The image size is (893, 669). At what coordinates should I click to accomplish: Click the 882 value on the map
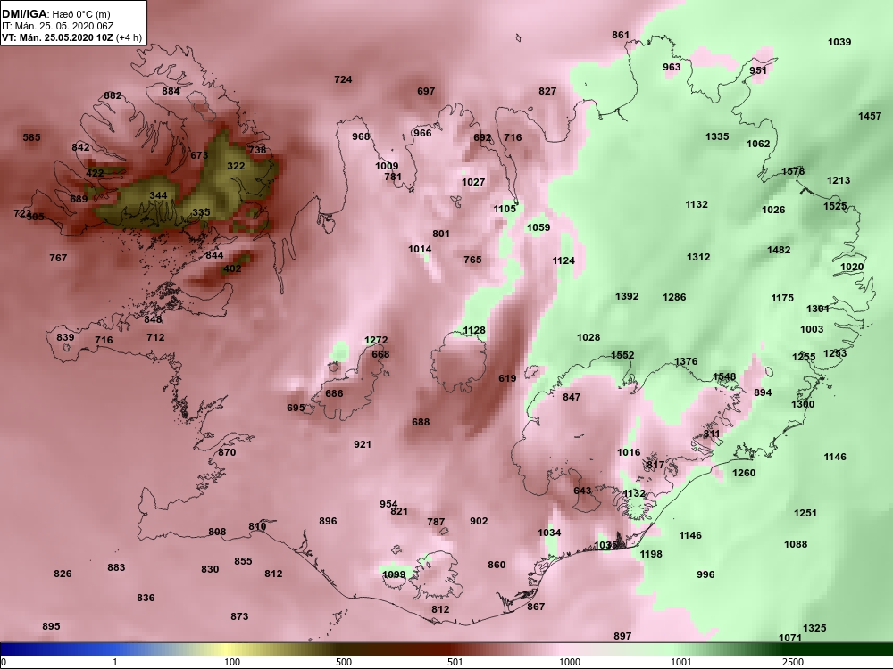tap(113, 95)
